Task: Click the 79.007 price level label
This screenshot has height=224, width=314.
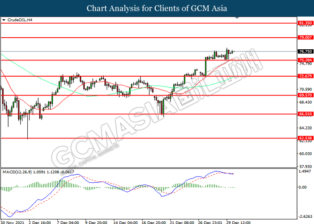Action: pos(305,37)
